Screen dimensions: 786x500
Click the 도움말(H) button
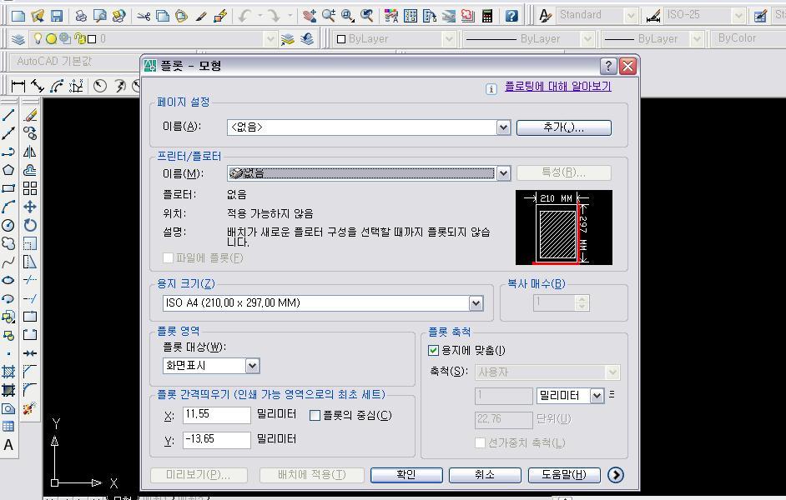coord(564,475)
